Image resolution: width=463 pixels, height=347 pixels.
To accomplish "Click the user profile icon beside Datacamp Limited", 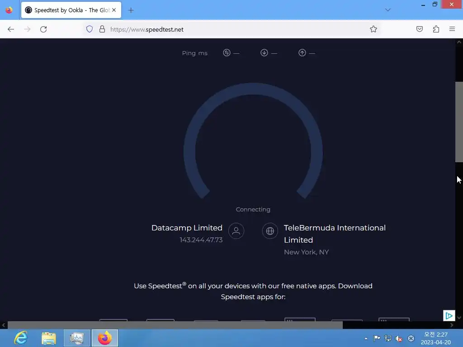I will [236, 231].
